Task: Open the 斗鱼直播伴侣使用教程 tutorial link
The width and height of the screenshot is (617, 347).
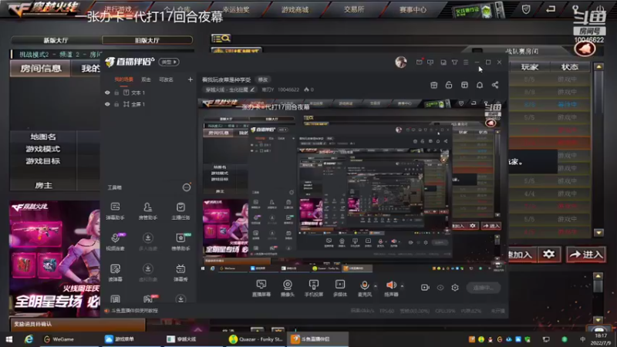Action: [x=134, y=311]
